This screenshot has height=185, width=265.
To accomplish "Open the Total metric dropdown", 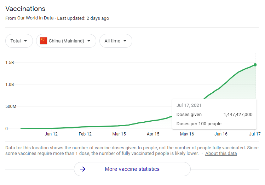I will pyautogui.click(x=19, y=41).
